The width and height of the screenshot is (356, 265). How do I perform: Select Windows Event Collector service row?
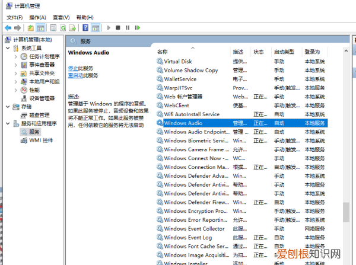click(x=242, y=229)
